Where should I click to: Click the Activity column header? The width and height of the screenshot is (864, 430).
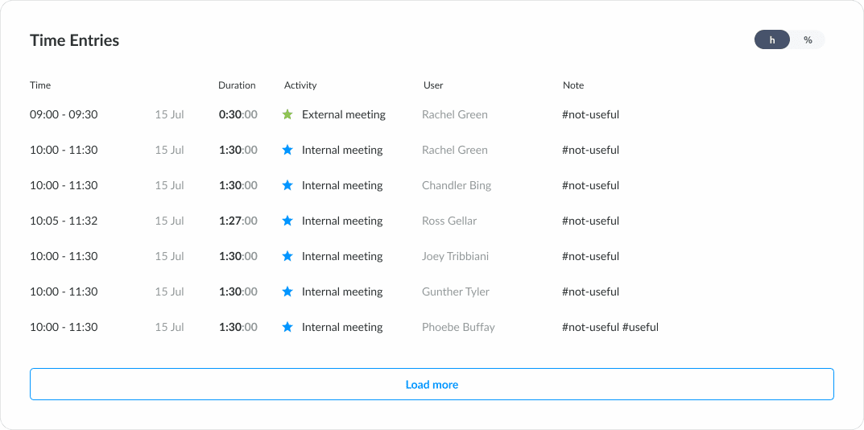click(x=300, y=85)
